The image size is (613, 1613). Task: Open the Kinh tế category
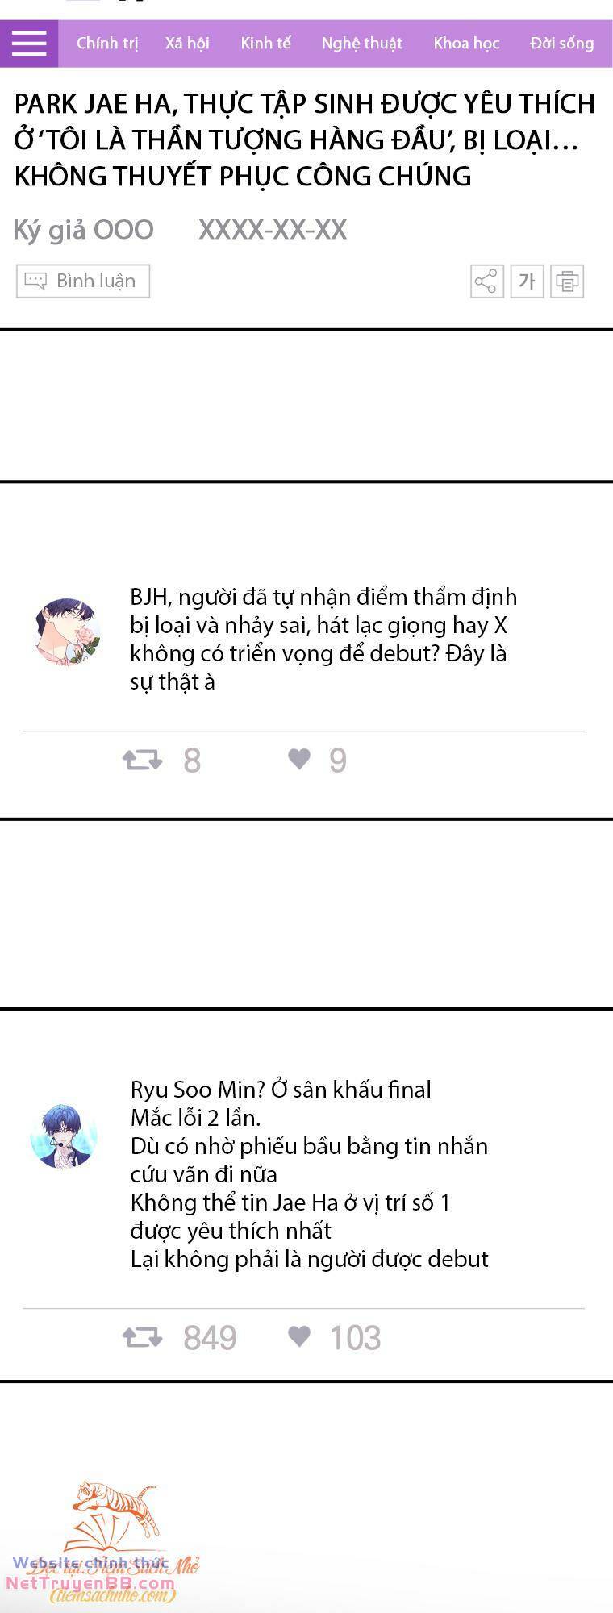[x=265, y=44]
